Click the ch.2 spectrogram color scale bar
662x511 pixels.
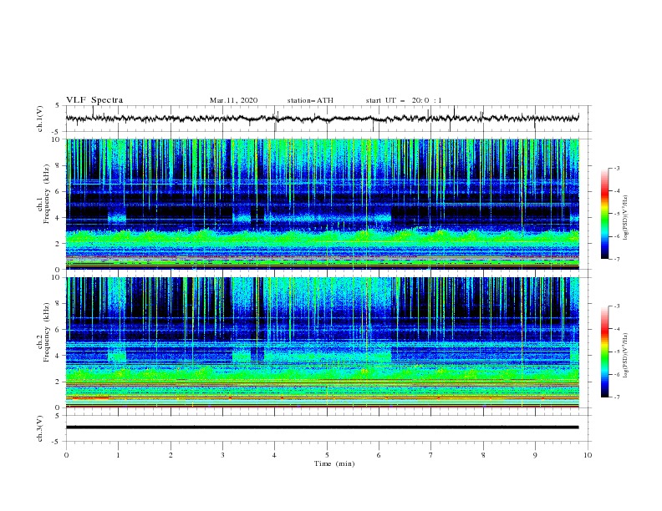pos(604,352)
